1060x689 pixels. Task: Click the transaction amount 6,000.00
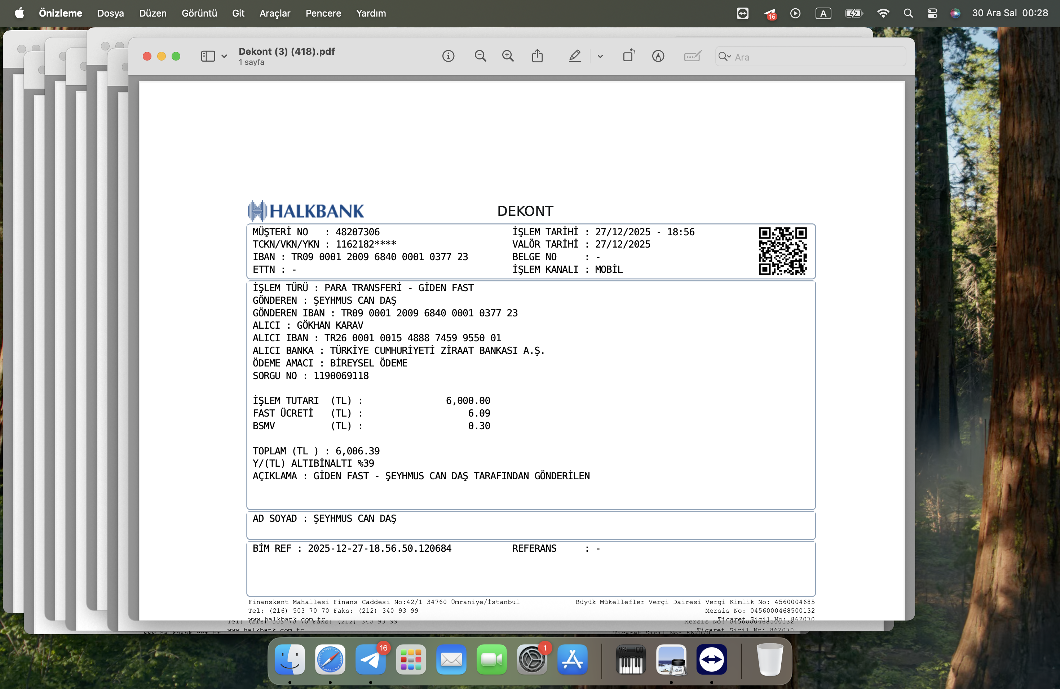tap(468, 401)
